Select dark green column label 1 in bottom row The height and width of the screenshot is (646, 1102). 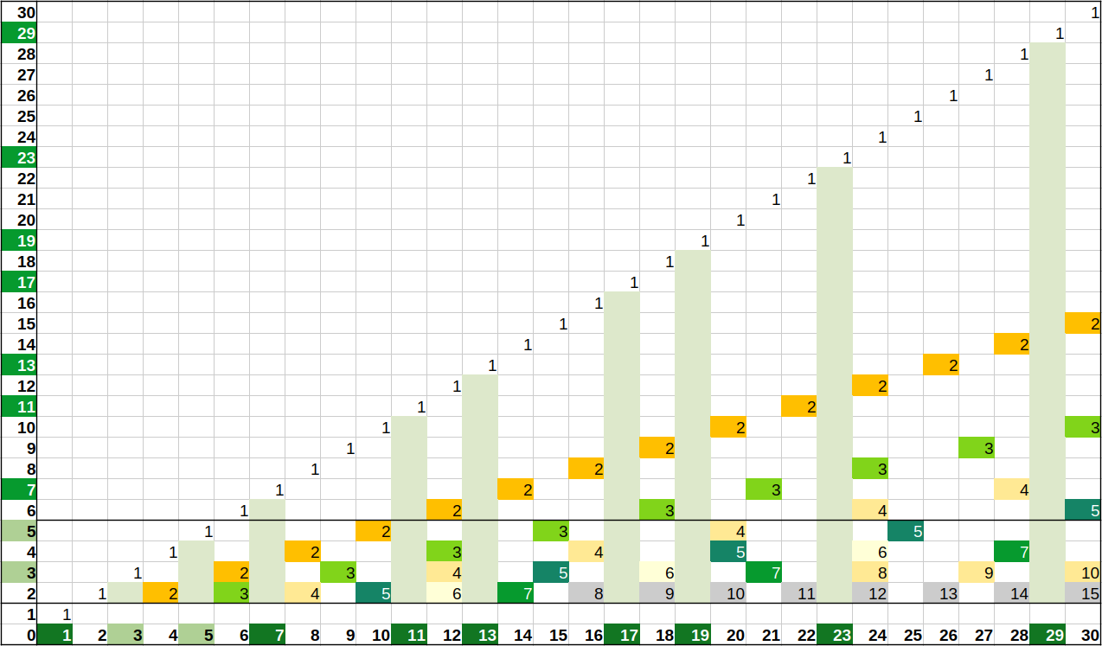pyautogui.click(x=54, y=635)
